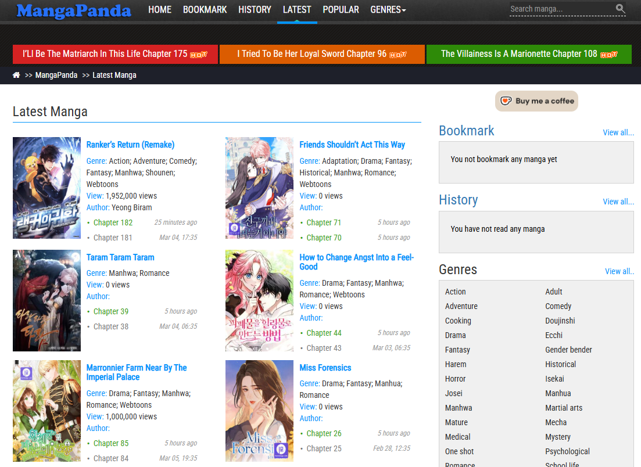Expand the Genres dropdown menu
Screen dimensions: 641x467
(388, 10)
